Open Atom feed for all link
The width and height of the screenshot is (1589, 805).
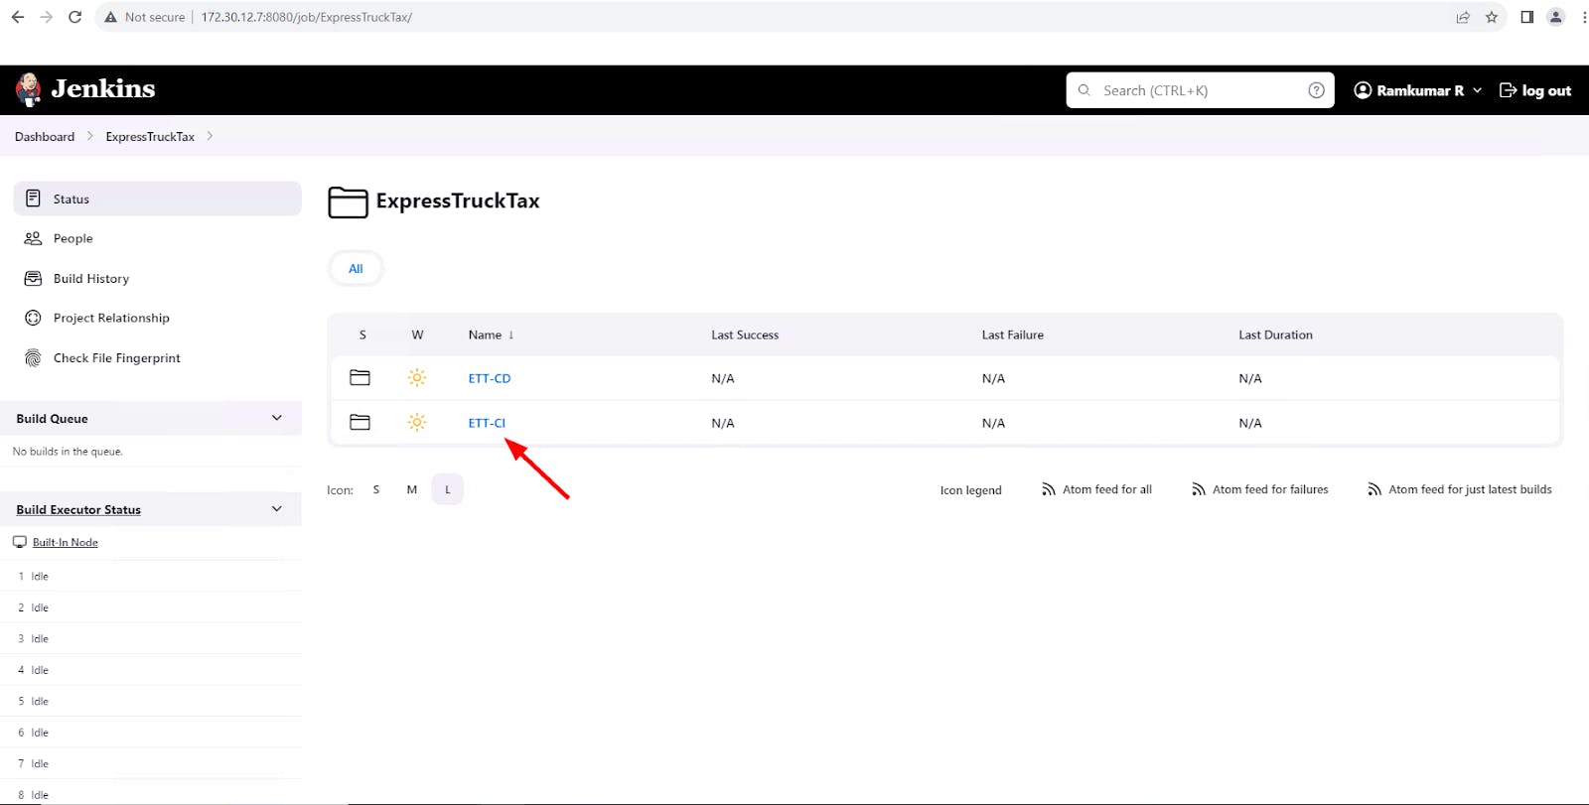[1107, 489]
